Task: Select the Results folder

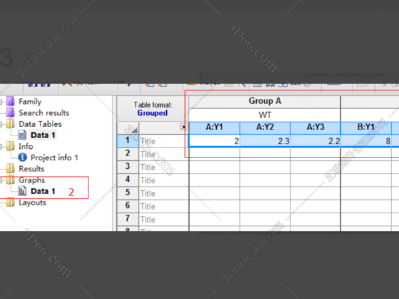Action: pos(31,169)
